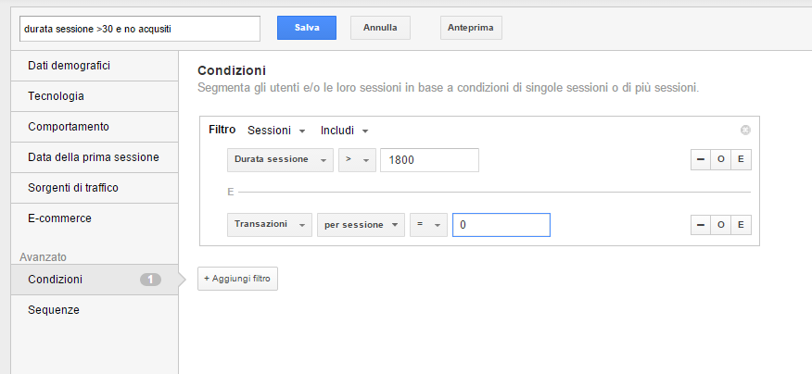This screenshot has width=812, height=374.
Task: Click the Salva button
Action: [x=307, y=28]
